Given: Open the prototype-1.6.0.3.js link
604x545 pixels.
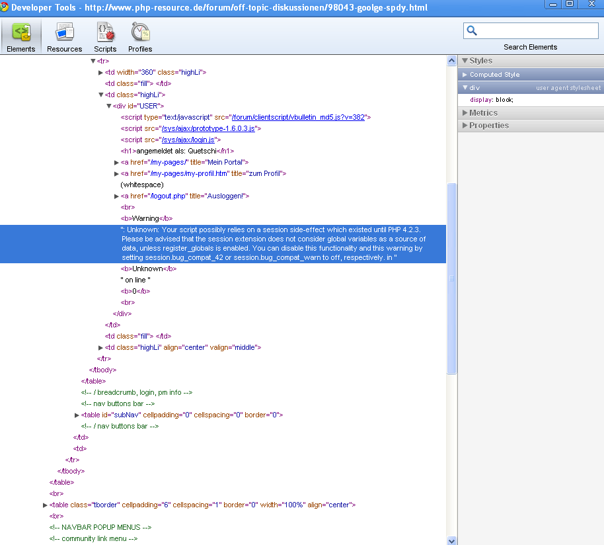Looking at the screenshot, I should tap(209, 128).
